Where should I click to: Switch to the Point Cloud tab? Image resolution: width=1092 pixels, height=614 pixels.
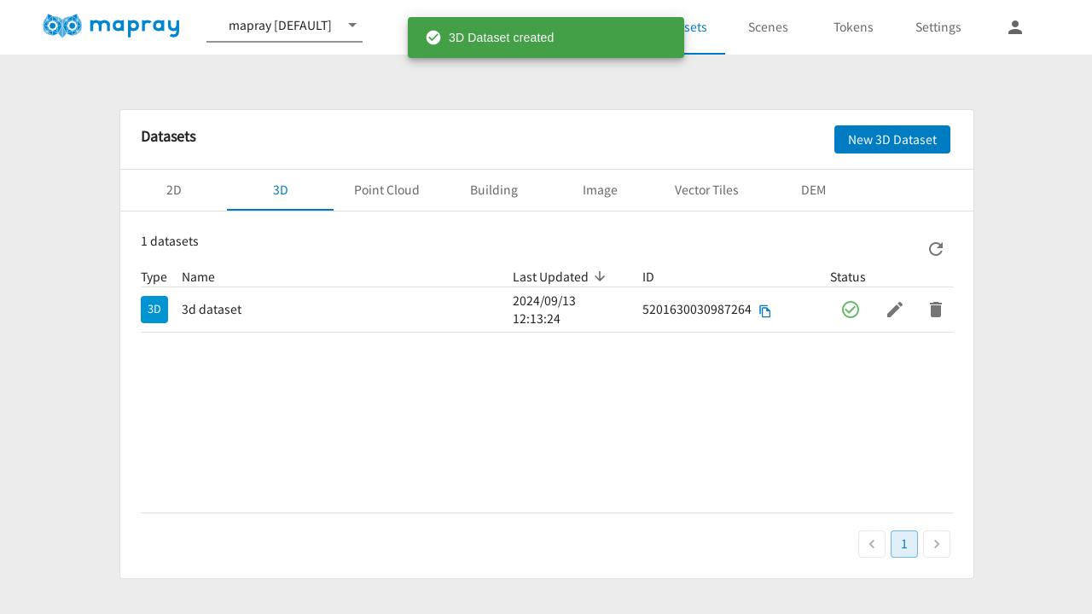[386, 190]
